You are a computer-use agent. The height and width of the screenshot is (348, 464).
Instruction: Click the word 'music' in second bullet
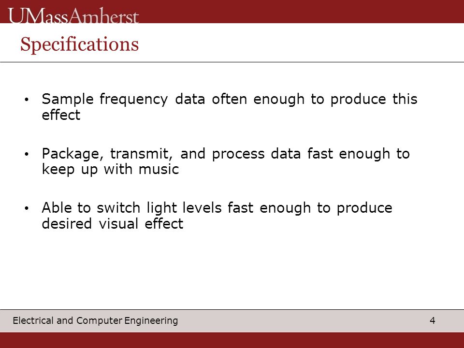pos(159,170)
